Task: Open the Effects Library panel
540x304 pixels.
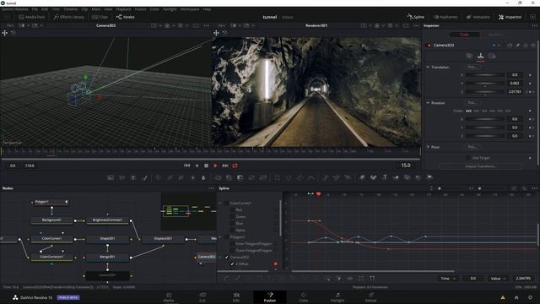Action: click(69, 17)
